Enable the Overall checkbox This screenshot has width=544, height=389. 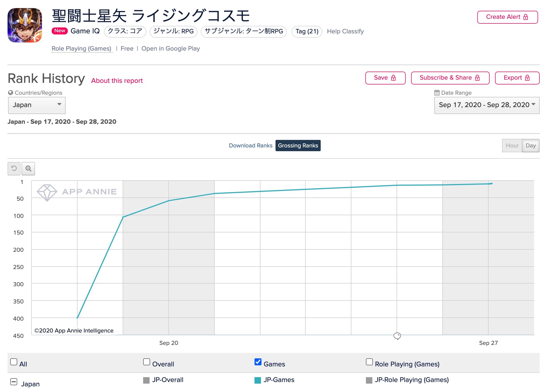point(147,362)
